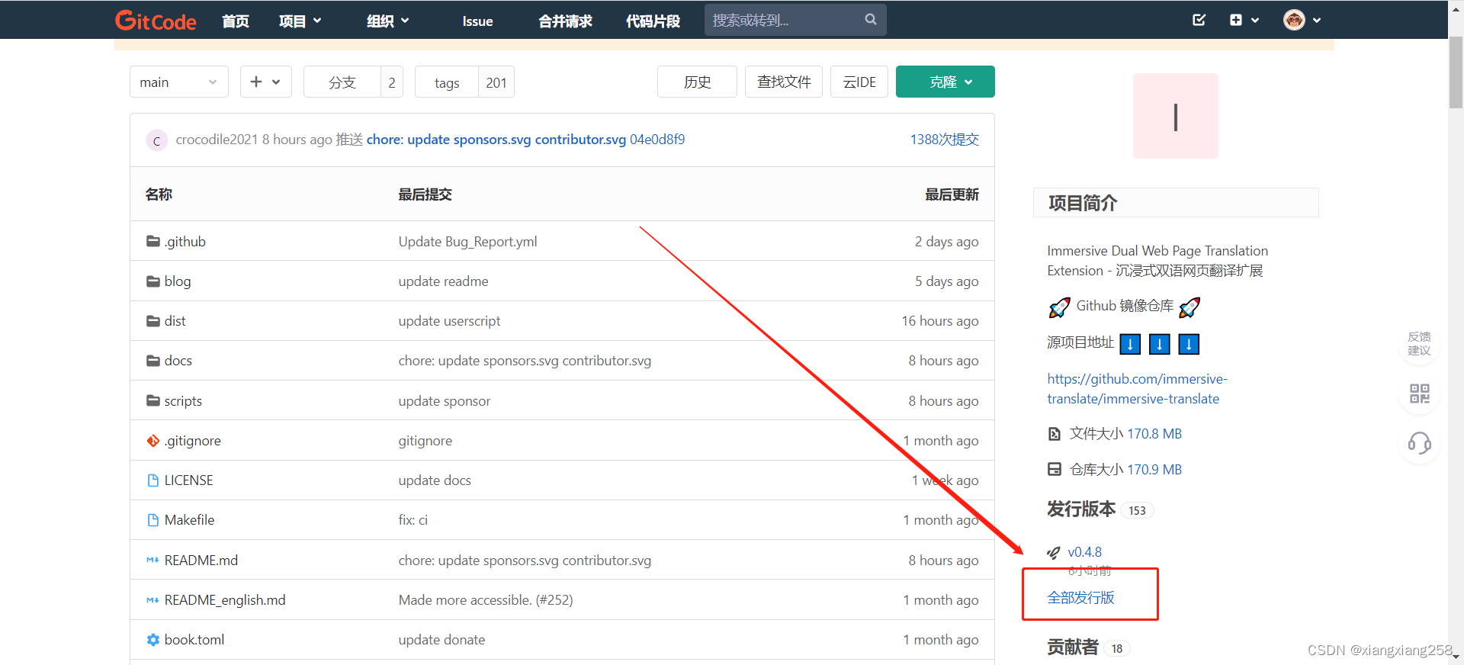Expand the 组织 menu

coord(387,21)
